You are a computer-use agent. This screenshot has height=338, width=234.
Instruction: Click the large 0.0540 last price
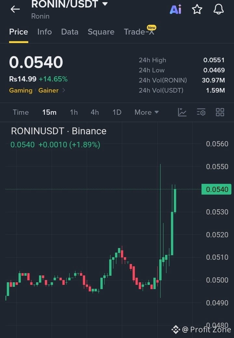point(36,62)
